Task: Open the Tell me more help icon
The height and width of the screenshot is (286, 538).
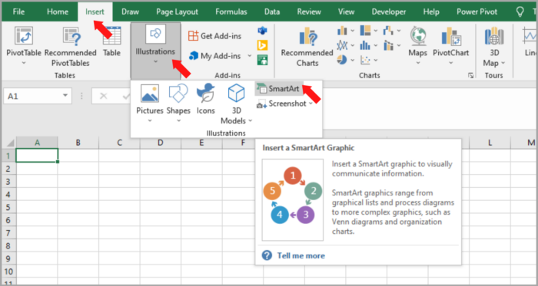Action: [267, 255]
